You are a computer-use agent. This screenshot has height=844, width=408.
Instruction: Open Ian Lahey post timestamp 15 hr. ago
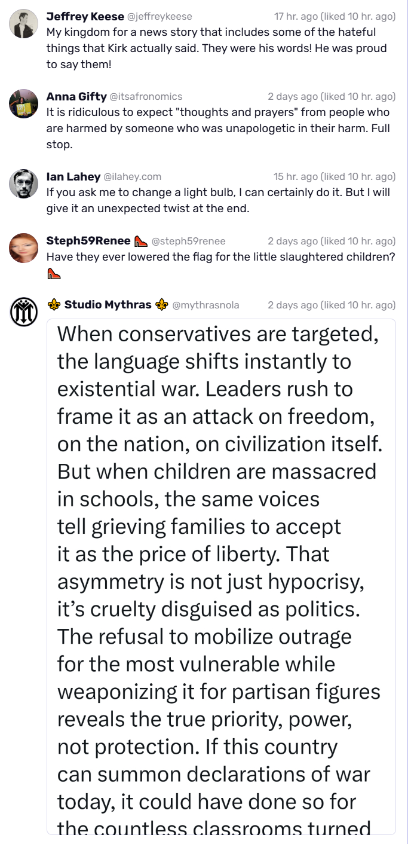tap(296, 176)
